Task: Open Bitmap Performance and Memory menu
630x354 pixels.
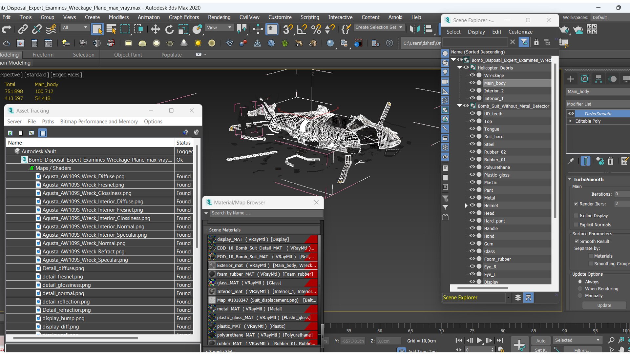Action: pos(99,121)
